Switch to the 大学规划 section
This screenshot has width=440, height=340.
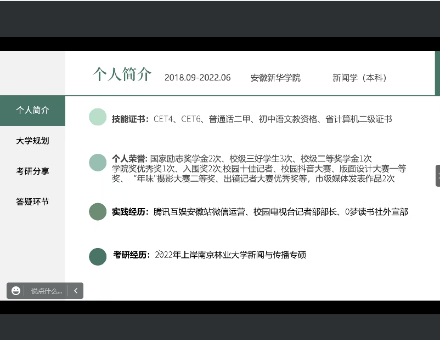(32, 141)
